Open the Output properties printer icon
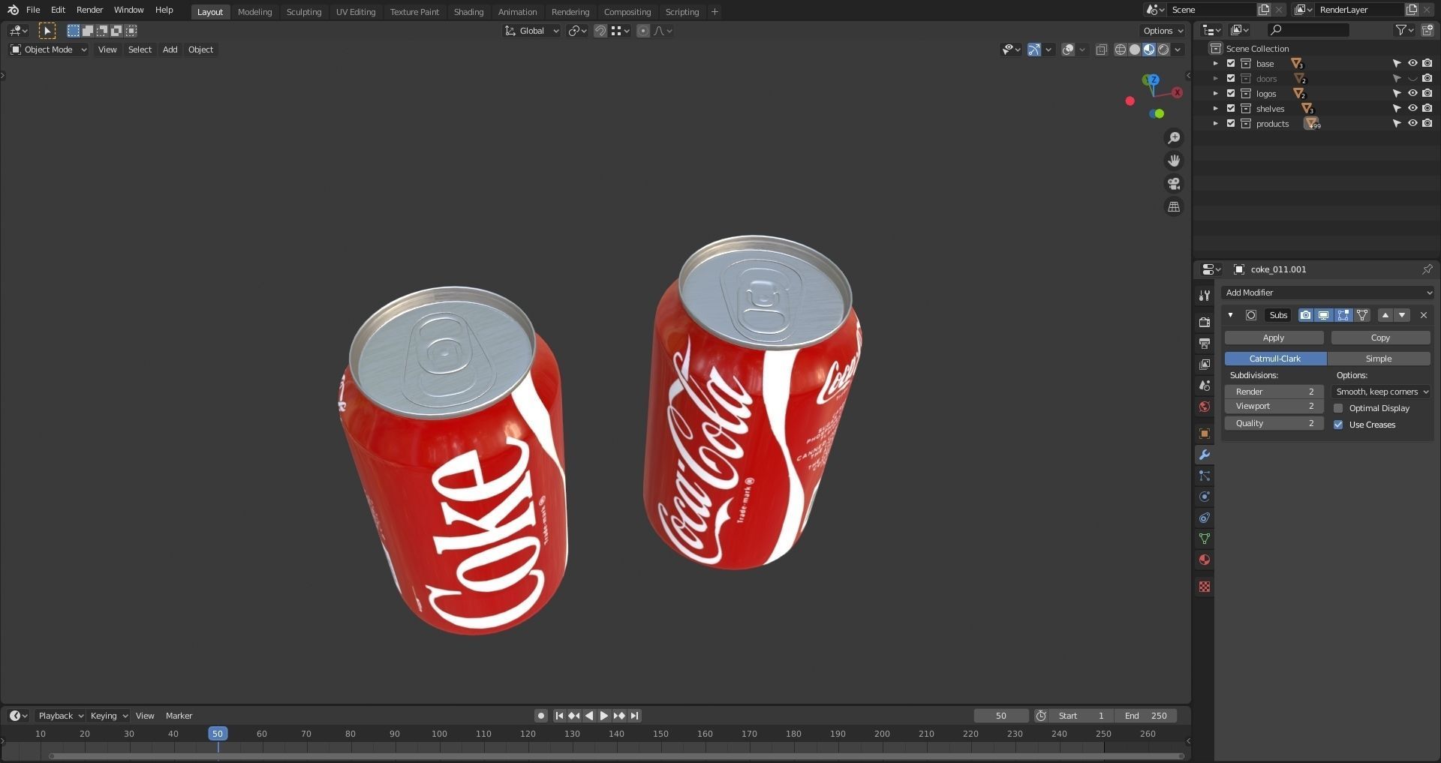The image size is (1441, 763). click(1205, 344)
